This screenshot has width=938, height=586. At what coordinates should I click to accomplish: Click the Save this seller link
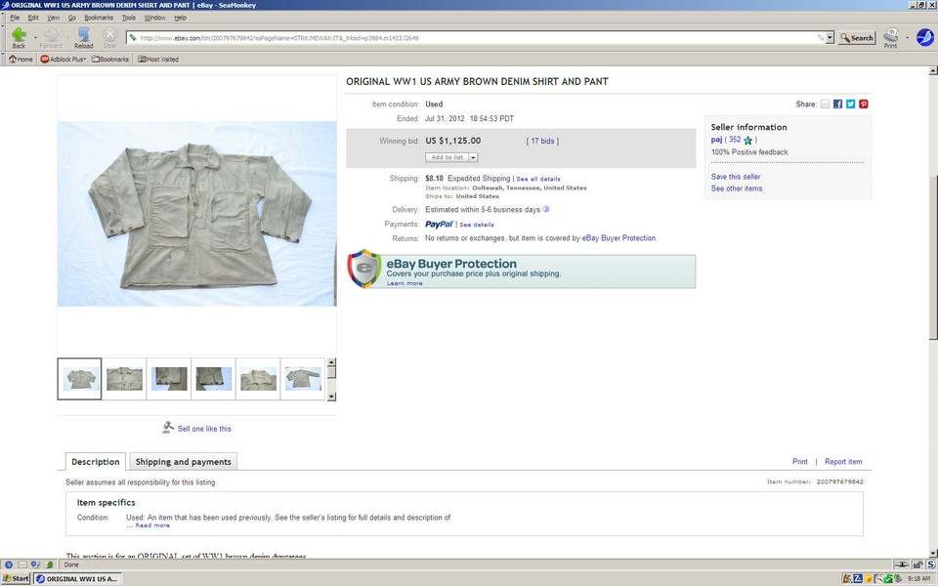735,177
